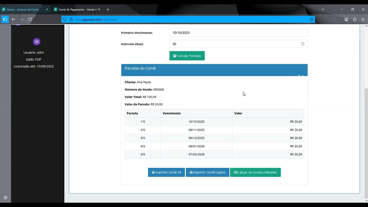
Task: Click Licenciado até: 15/09/2025 text
Action: click(34, 66)
